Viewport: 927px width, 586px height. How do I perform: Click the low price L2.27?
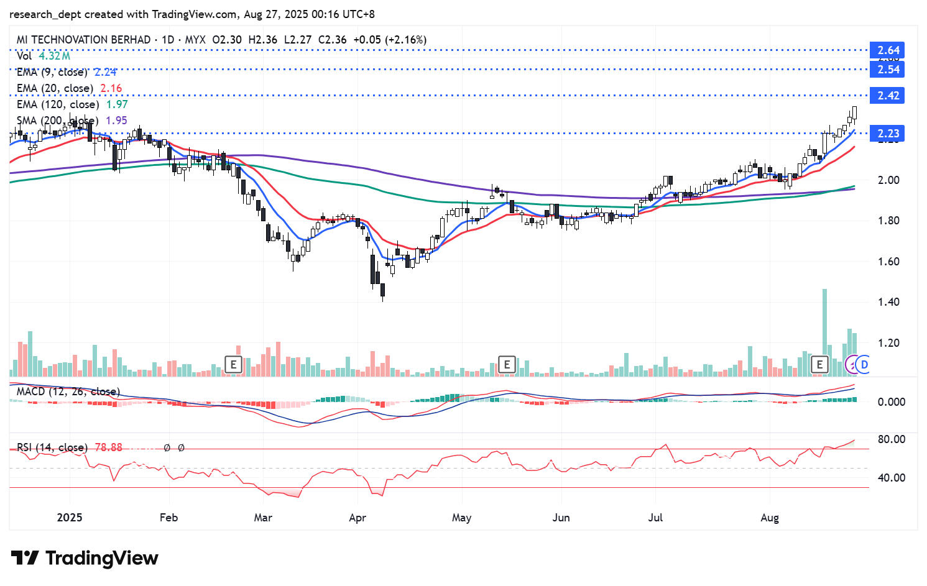pyautogui.click(x=298, y=40)
